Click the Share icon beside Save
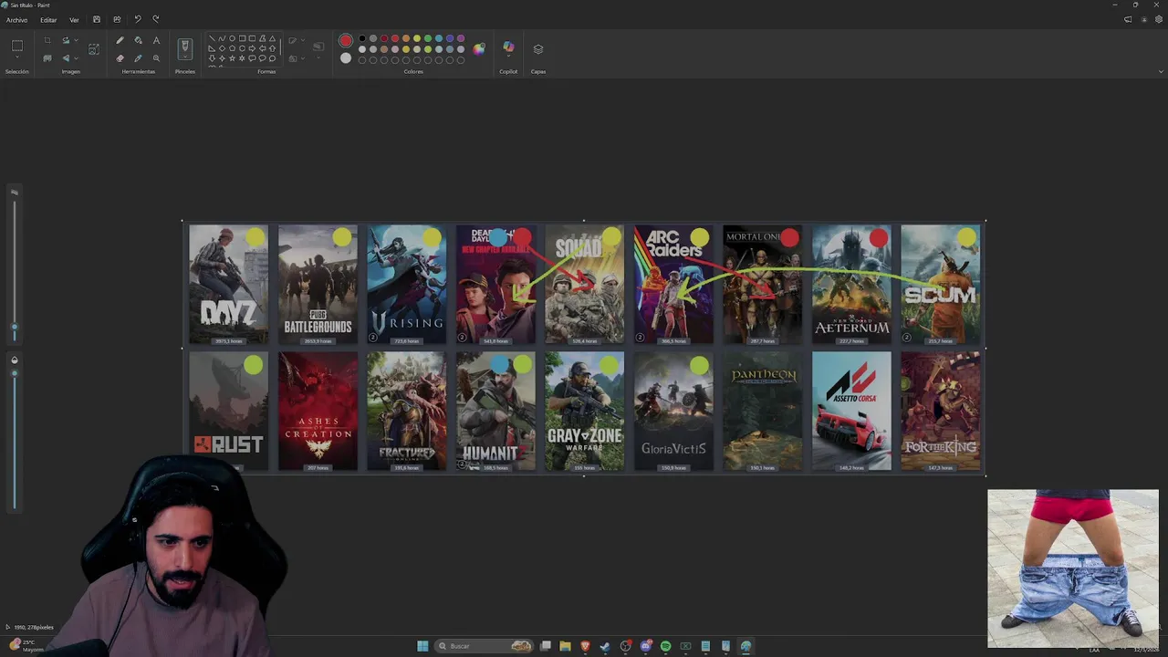Viewport: 1168px width, 657px height. 117,19
